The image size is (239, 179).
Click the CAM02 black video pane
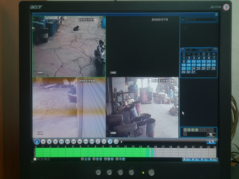pos(142,46)
